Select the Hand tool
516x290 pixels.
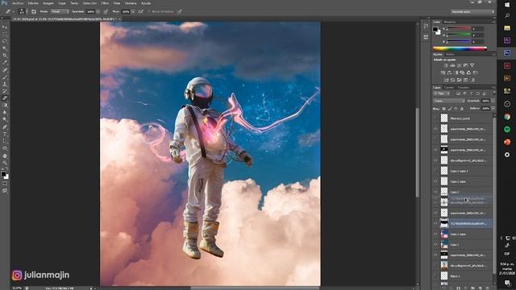coord(5,155)
